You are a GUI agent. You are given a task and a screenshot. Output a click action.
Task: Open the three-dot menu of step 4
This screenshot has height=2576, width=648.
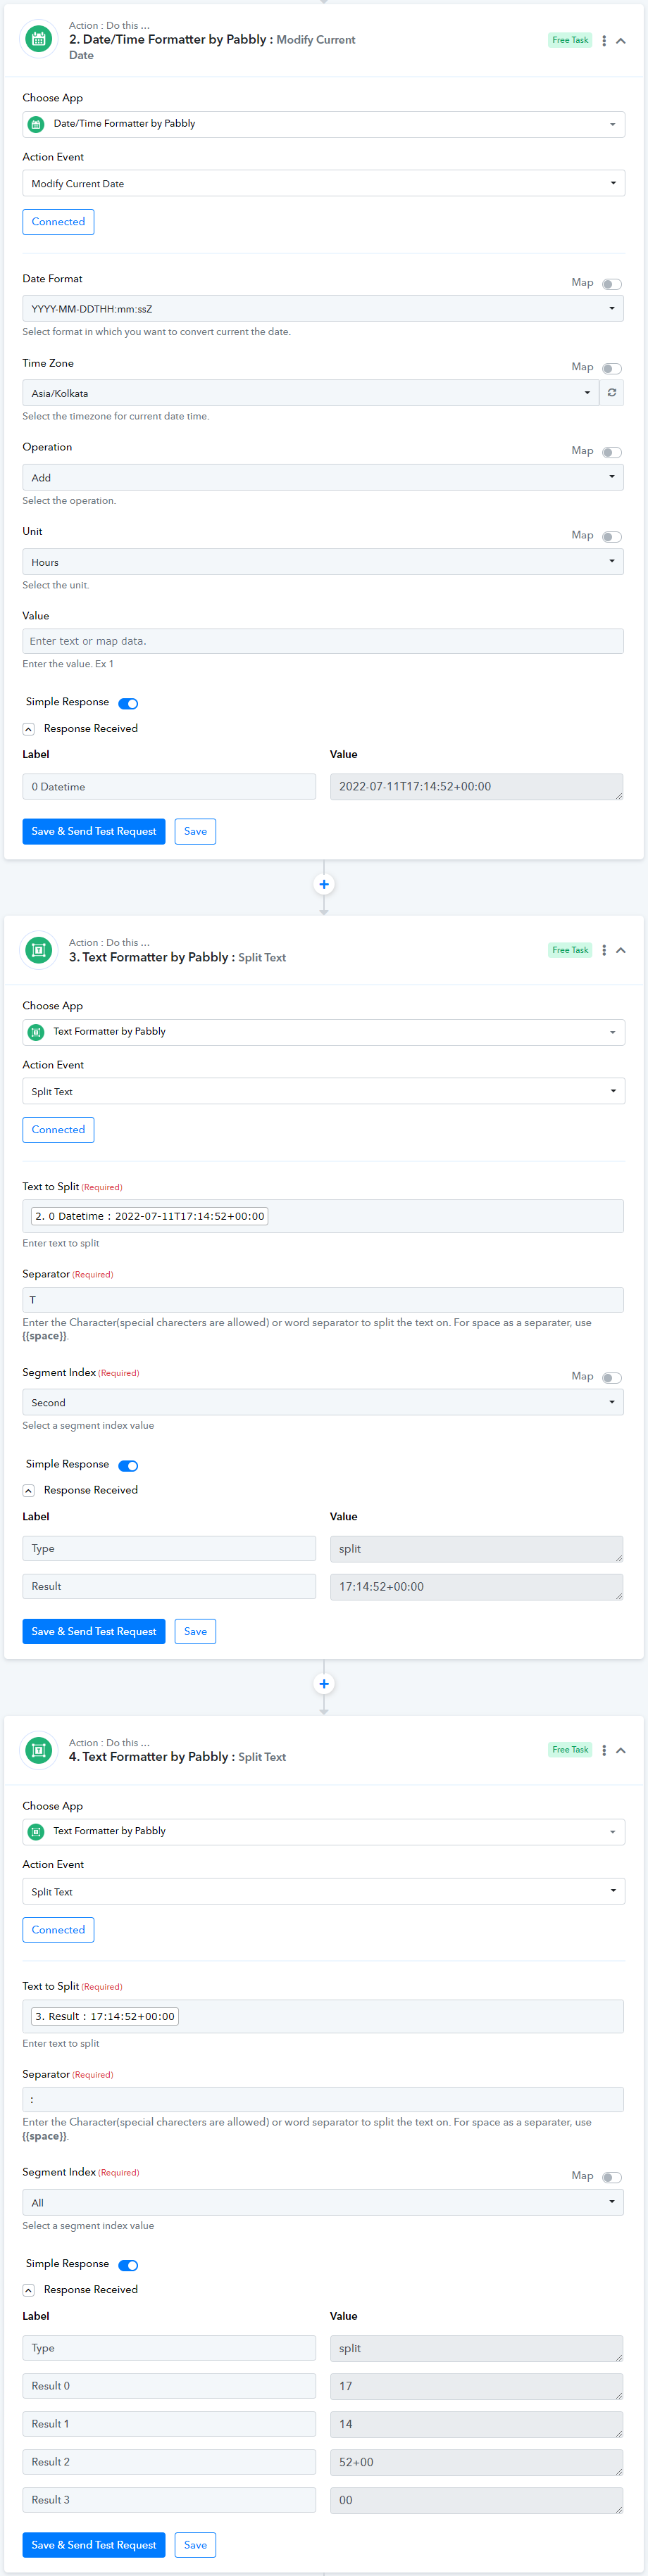604,1750
